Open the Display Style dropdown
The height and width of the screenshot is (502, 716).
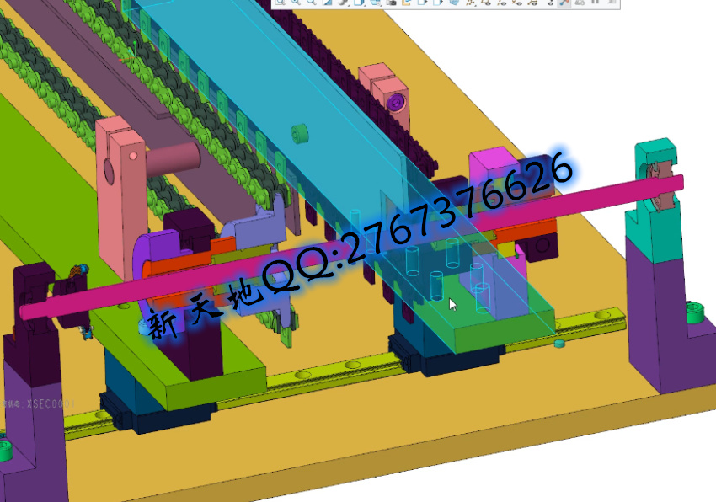pyautogui.click(x=345, y=3)
